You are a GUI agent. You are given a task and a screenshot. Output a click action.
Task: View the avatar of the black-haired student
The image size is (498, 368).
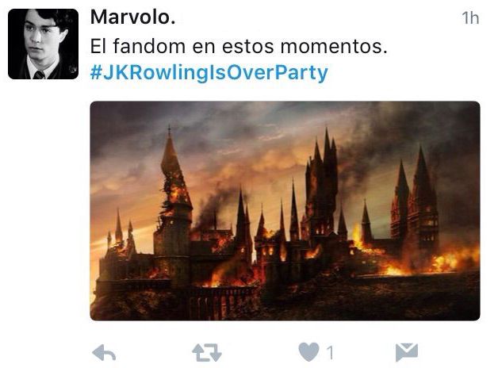coord(43,44)
